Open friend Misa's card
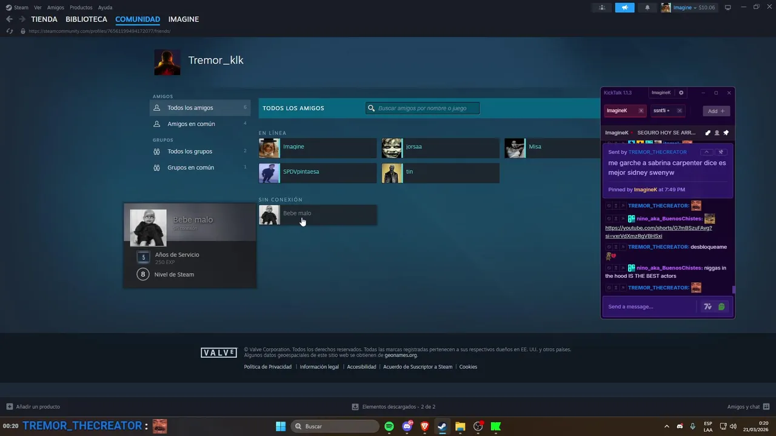Screen dimensions: 776x436 click(552, 148)
